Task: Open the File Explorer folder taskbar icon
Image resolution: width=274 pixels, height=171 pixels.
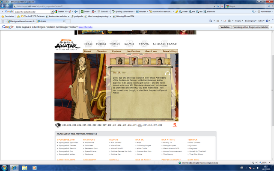Action: (x=24, y=168)
